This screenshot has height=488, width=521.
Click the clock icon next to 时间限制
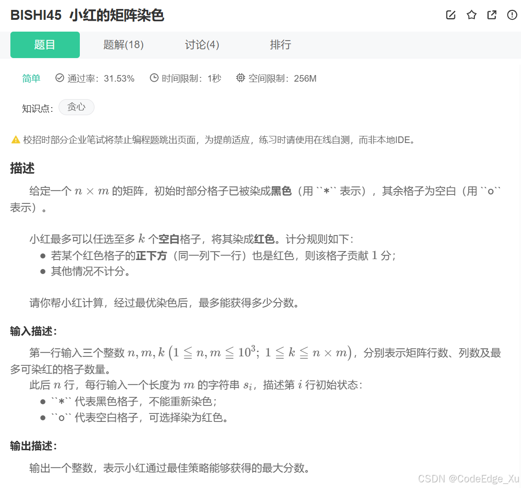click(x=154, y=78)
